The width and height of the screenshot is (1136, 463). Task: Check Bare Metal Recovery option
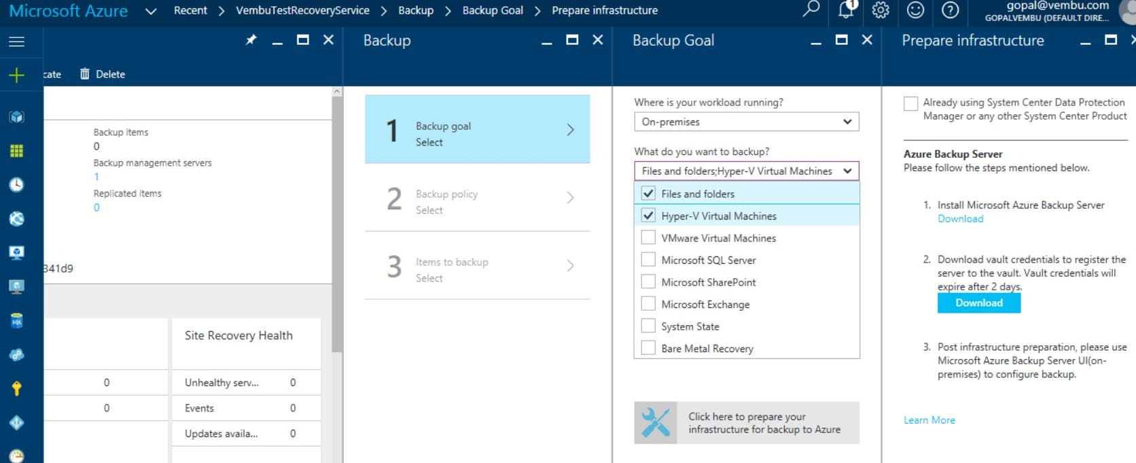pos(649,348)
